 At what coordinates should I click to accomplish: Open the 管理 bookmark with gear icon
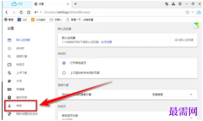pyautogui.click(x=9, y=20)
